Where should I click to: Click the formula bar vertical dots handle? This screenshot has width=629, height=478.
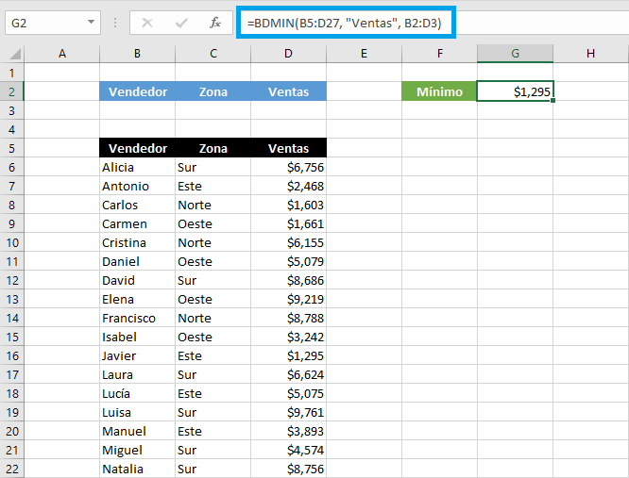(x=114, y=23)
